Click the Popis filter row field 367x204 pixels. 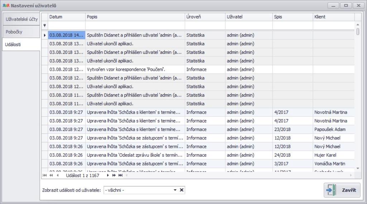click(x=135, y=25)
